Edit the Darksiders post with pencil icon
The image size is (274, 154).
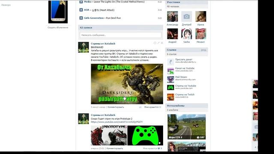[158, 43]
